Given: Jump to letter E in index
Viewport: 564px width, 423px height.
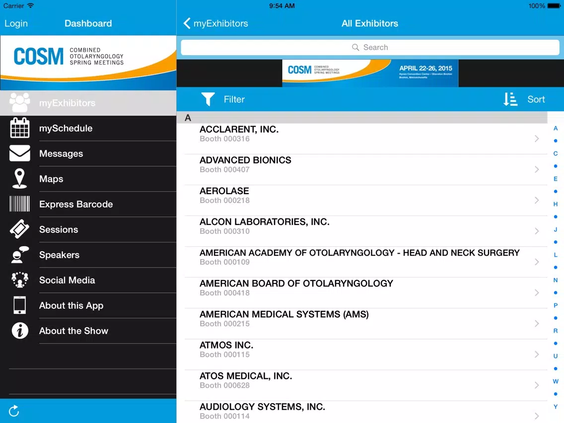Looking at the screenshot, I should pos(556,179).
